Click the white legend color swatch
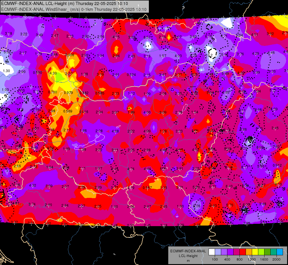This screenshot has width=288, height=265. 212,252
